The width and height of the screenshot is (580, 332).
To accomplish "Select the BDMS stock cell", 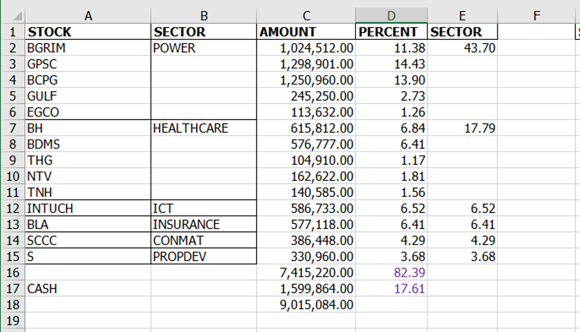I will tap(88, 144).
